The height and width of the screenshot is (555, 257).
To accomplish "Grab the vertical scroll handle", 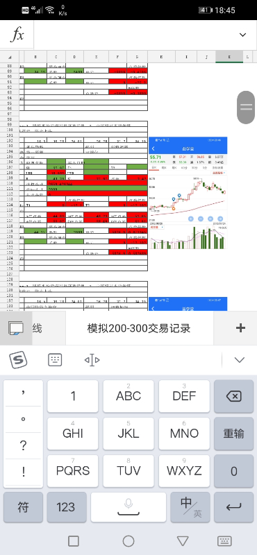I will 246,108.
